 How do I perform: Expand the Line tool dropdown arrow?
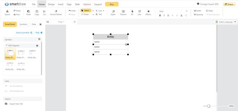click(104, 11)
